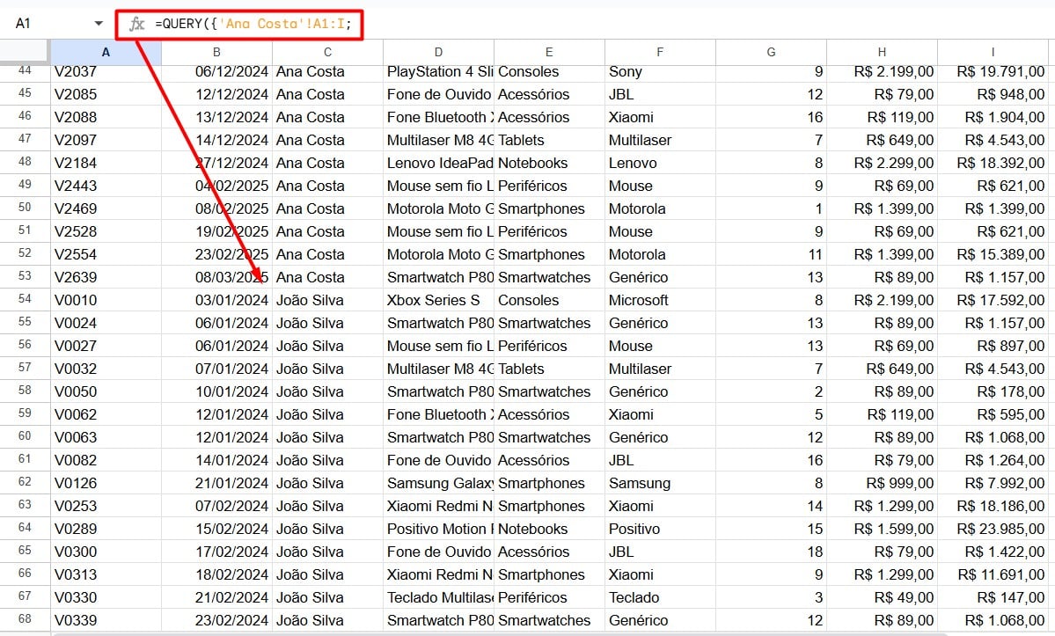Select column I header

pos(993,52)
